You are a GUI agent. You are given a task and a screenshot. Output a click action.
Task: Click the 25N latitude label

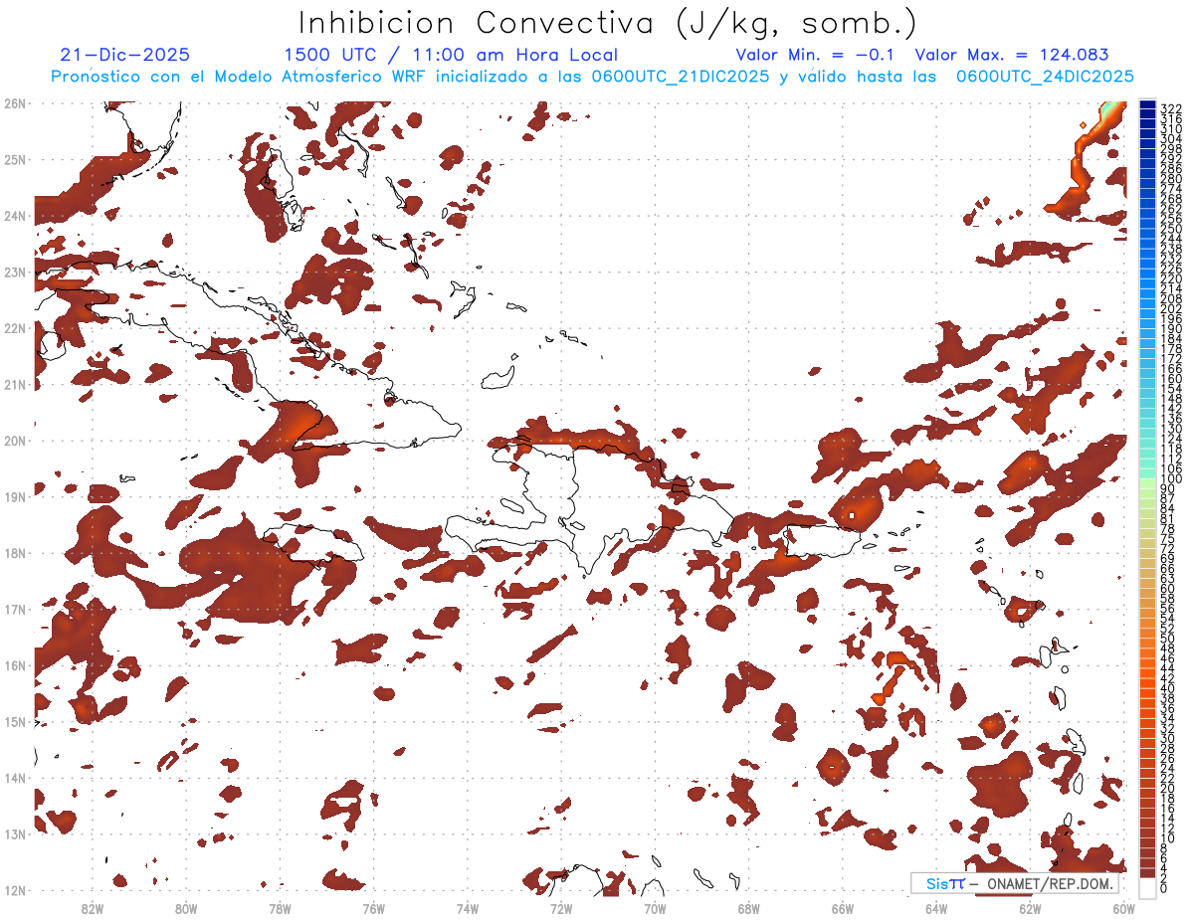pyautogui.click(x=15, y=159)
